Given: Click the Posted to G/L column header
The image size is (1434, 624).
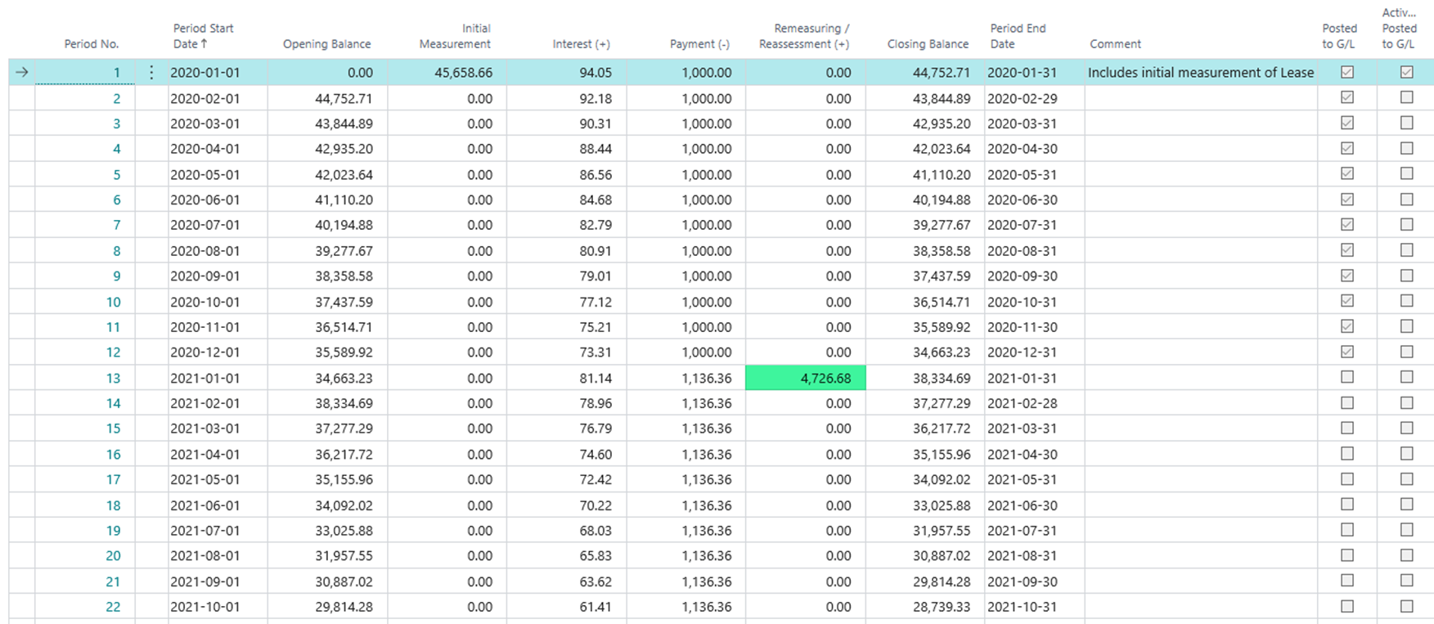Looking at the screenshot, I should [x=1340, y=36].
